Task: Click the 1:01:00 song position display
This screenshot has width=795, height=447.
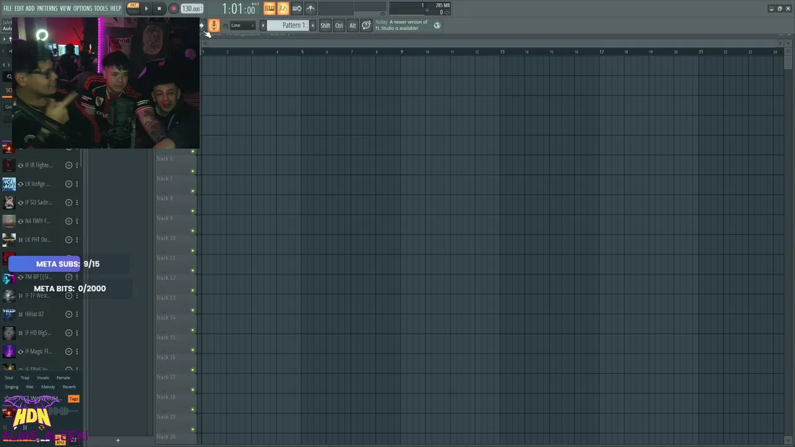Action: [238, 9]
